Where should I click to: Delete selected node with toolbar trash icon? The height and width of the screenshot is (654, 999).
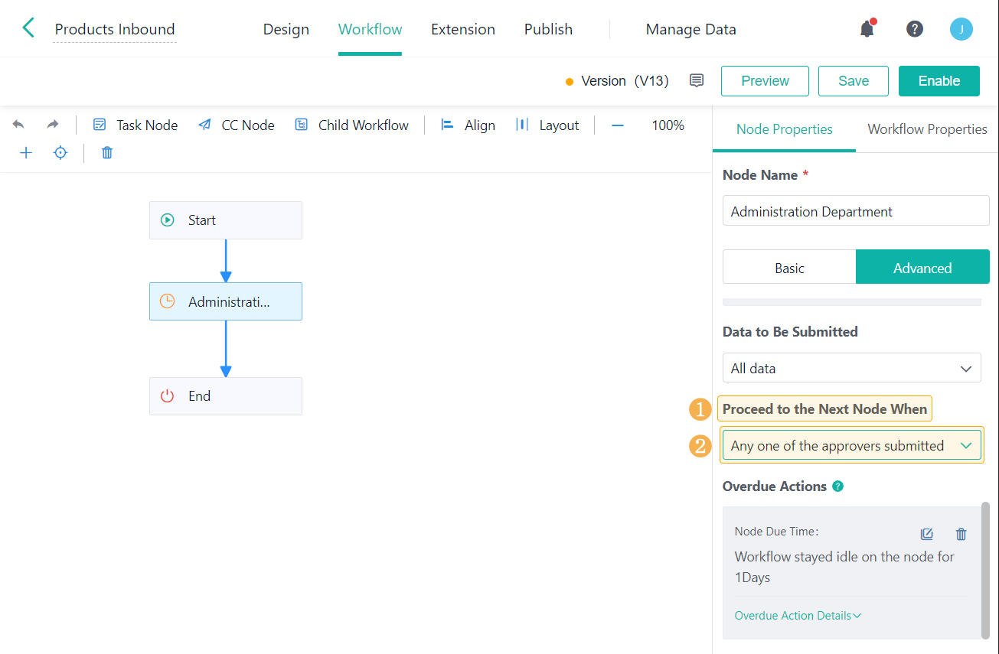click(x=107, y=153)
